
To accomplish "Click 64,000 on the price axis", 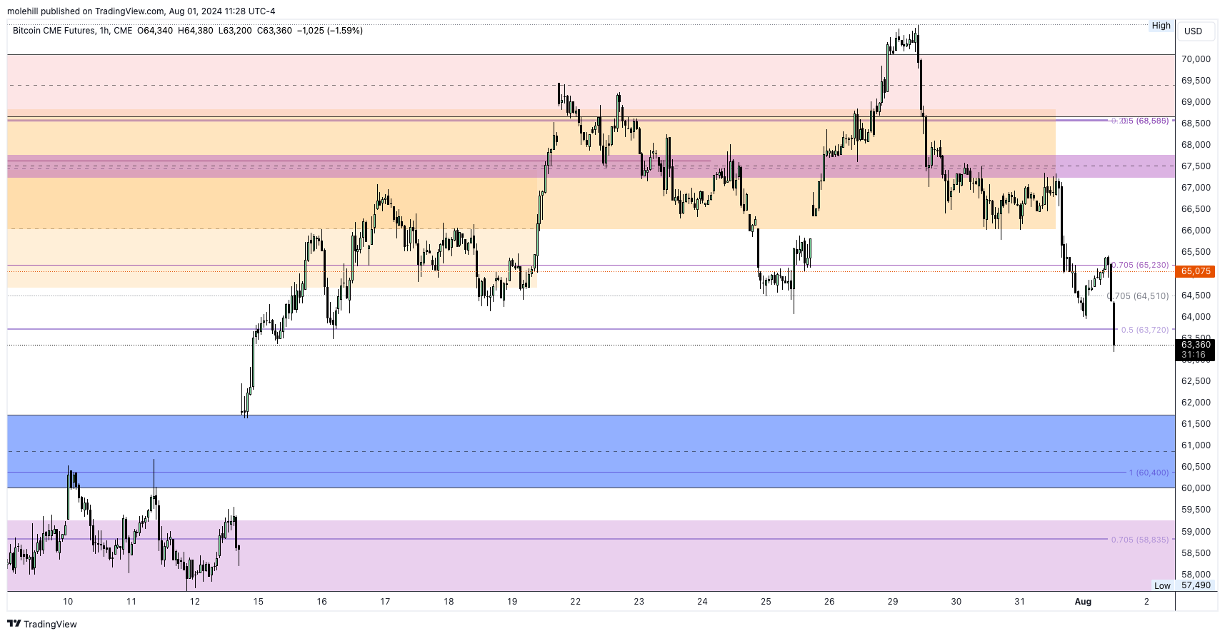I will pyautogui.click(x=1196, y=317).
